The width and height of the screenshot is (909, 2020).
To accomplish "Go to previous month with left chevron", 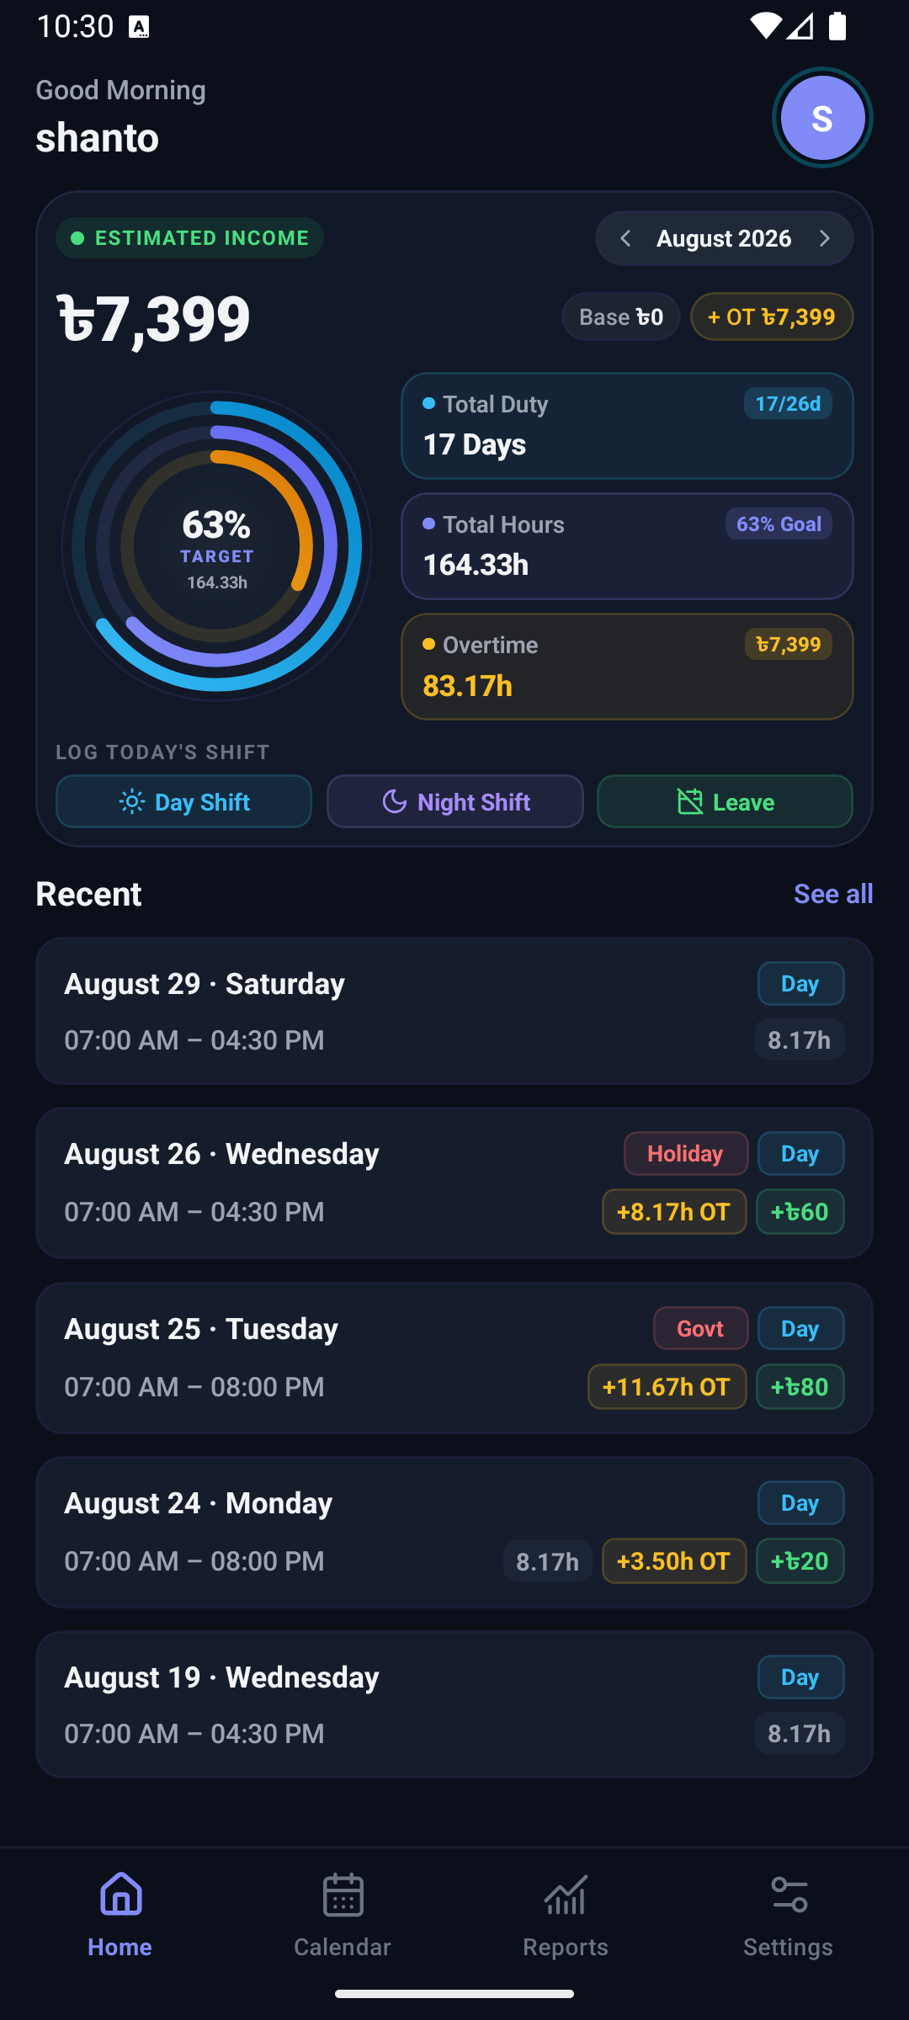I will 625,239.
